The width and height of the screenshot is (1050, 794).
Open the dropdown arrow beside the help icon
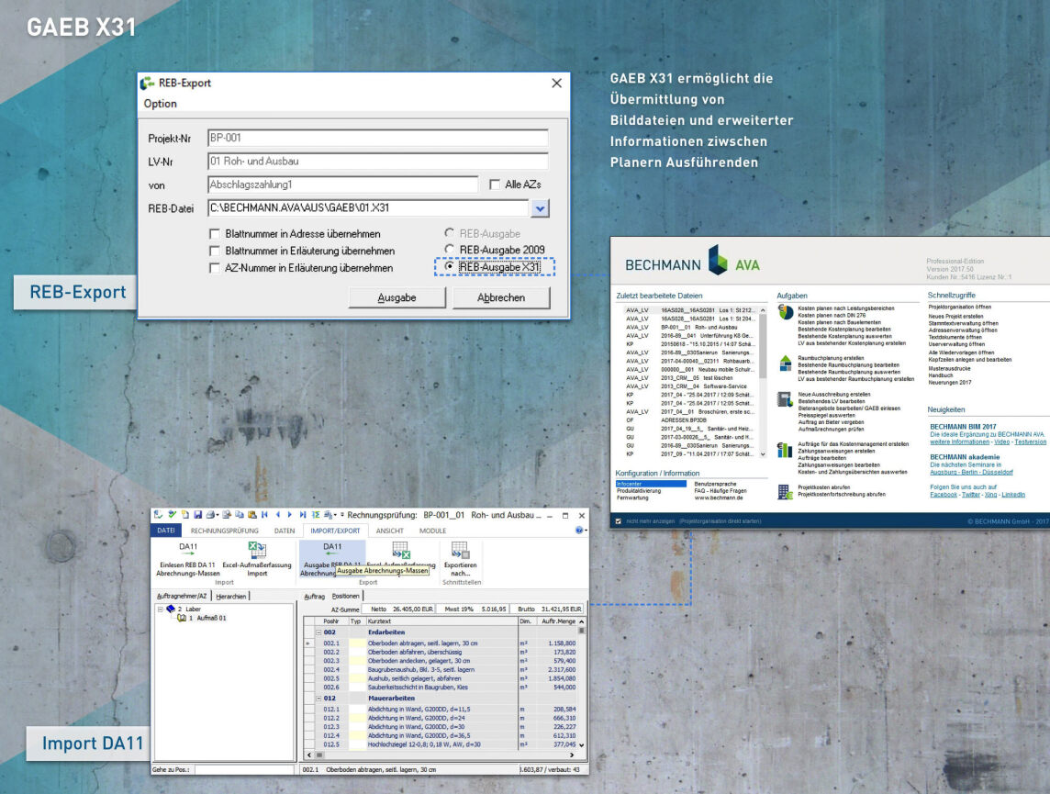point(586,531)
